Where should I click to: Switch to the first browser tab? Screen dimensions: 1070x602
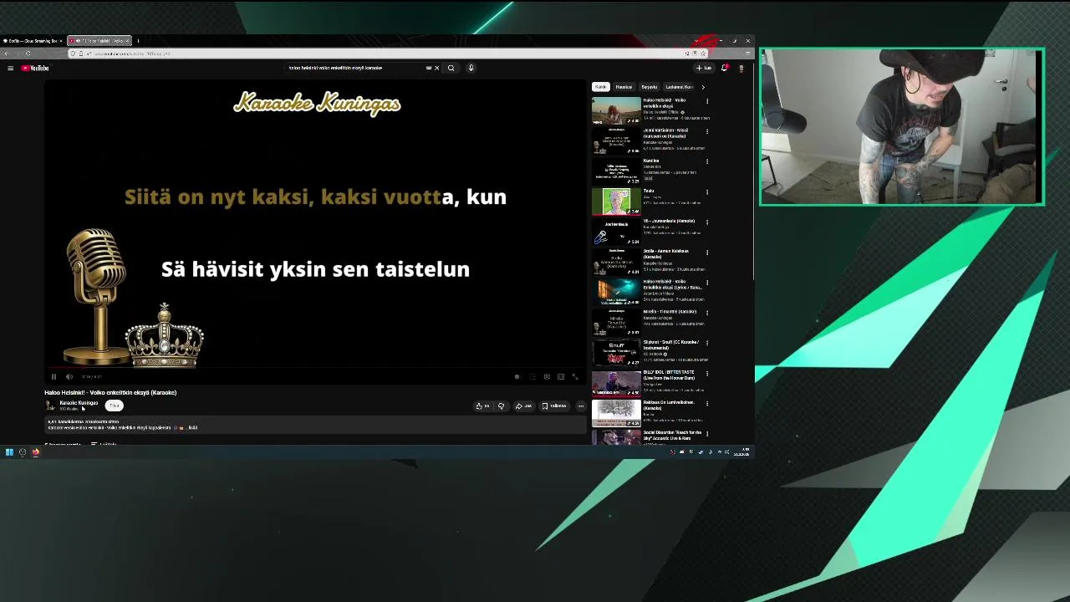tap(31, 40)
